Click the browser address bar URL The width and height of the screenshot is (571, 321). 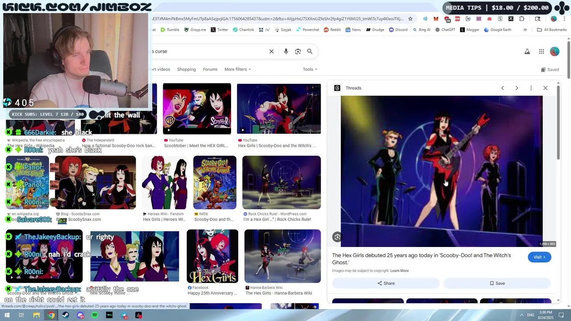[x=277, y=19]
